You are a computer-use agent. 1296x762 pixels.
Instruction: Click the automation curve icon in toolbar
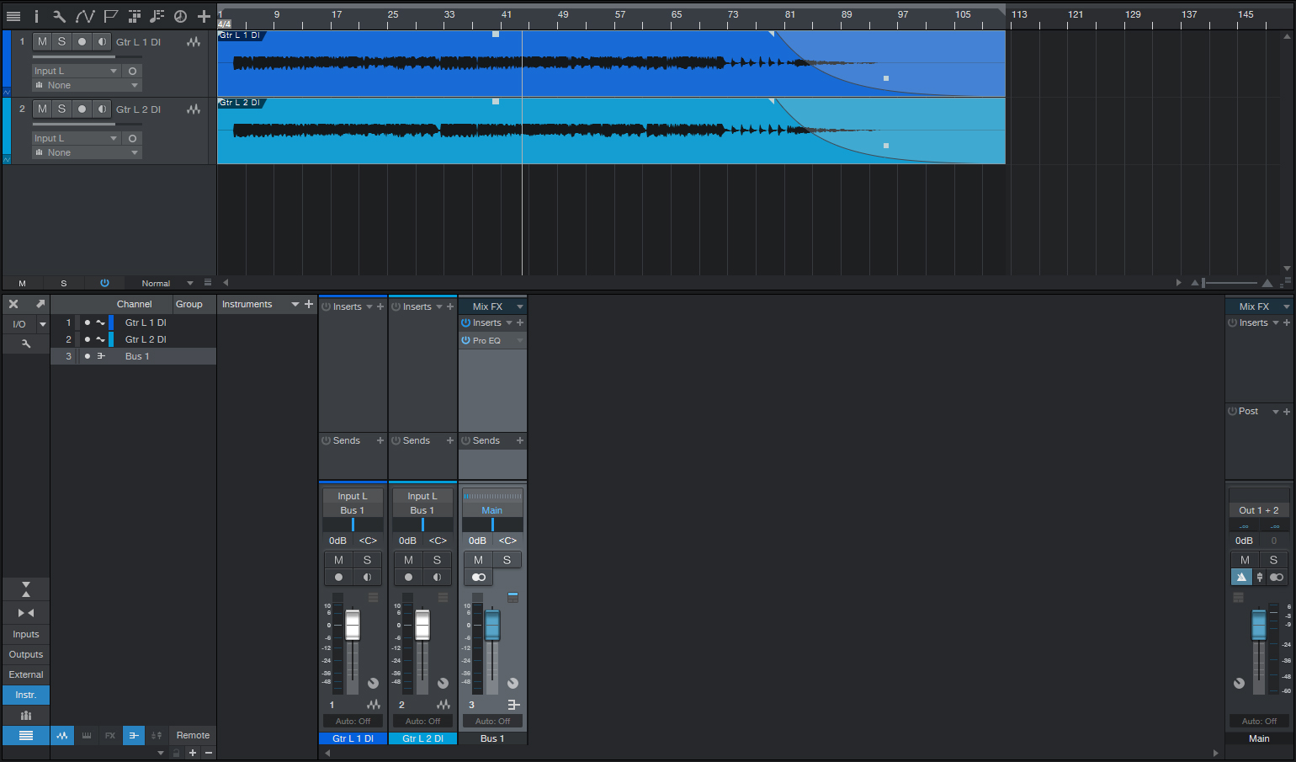(x=85, y=16)
